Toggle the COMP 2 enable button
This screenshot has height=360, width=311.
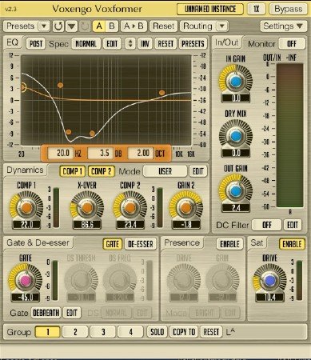102,171
